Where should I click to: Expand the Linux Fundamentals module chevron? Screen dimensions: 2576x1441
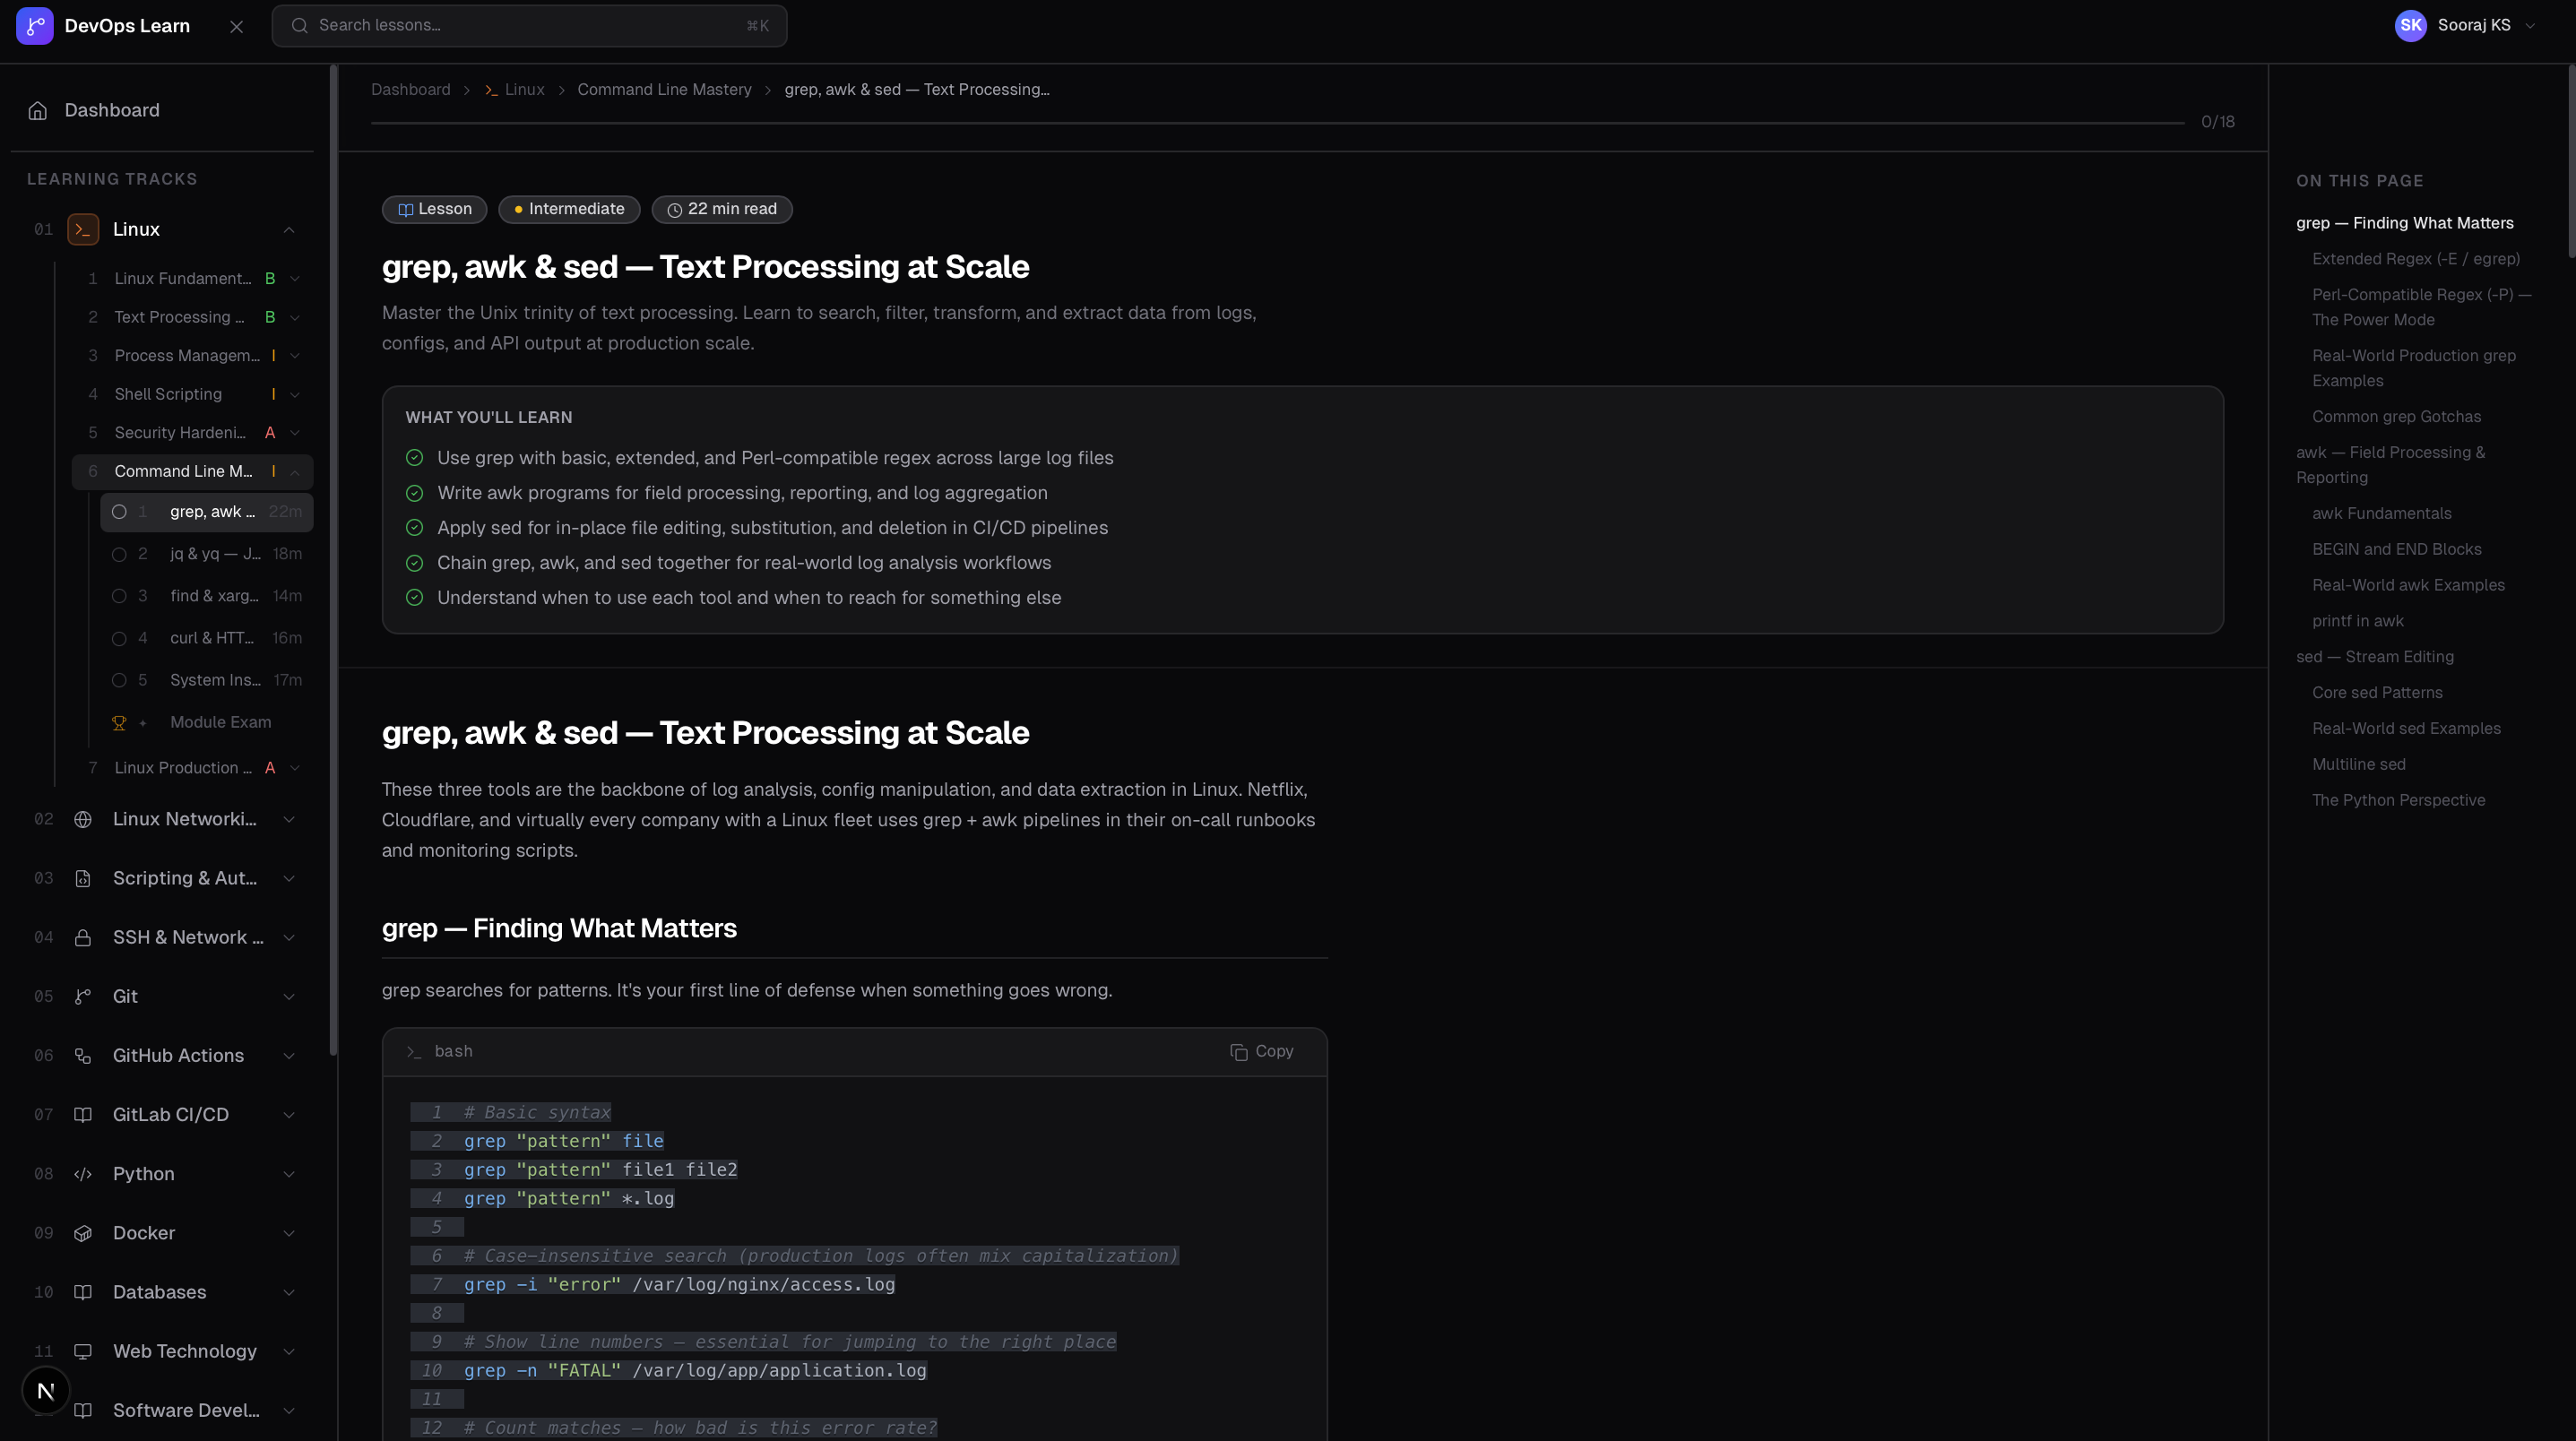pyautogui.click(x=295, y=279)
